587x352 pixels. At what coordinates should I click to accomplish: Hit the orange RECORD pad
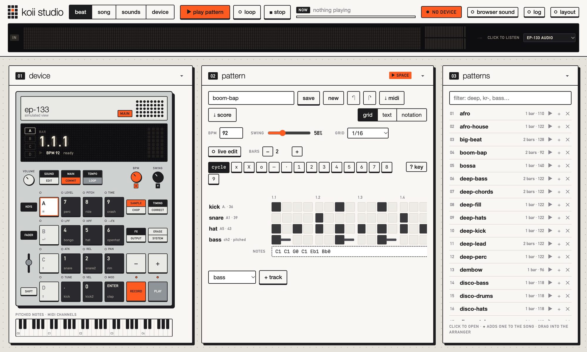tap(136, 291)
